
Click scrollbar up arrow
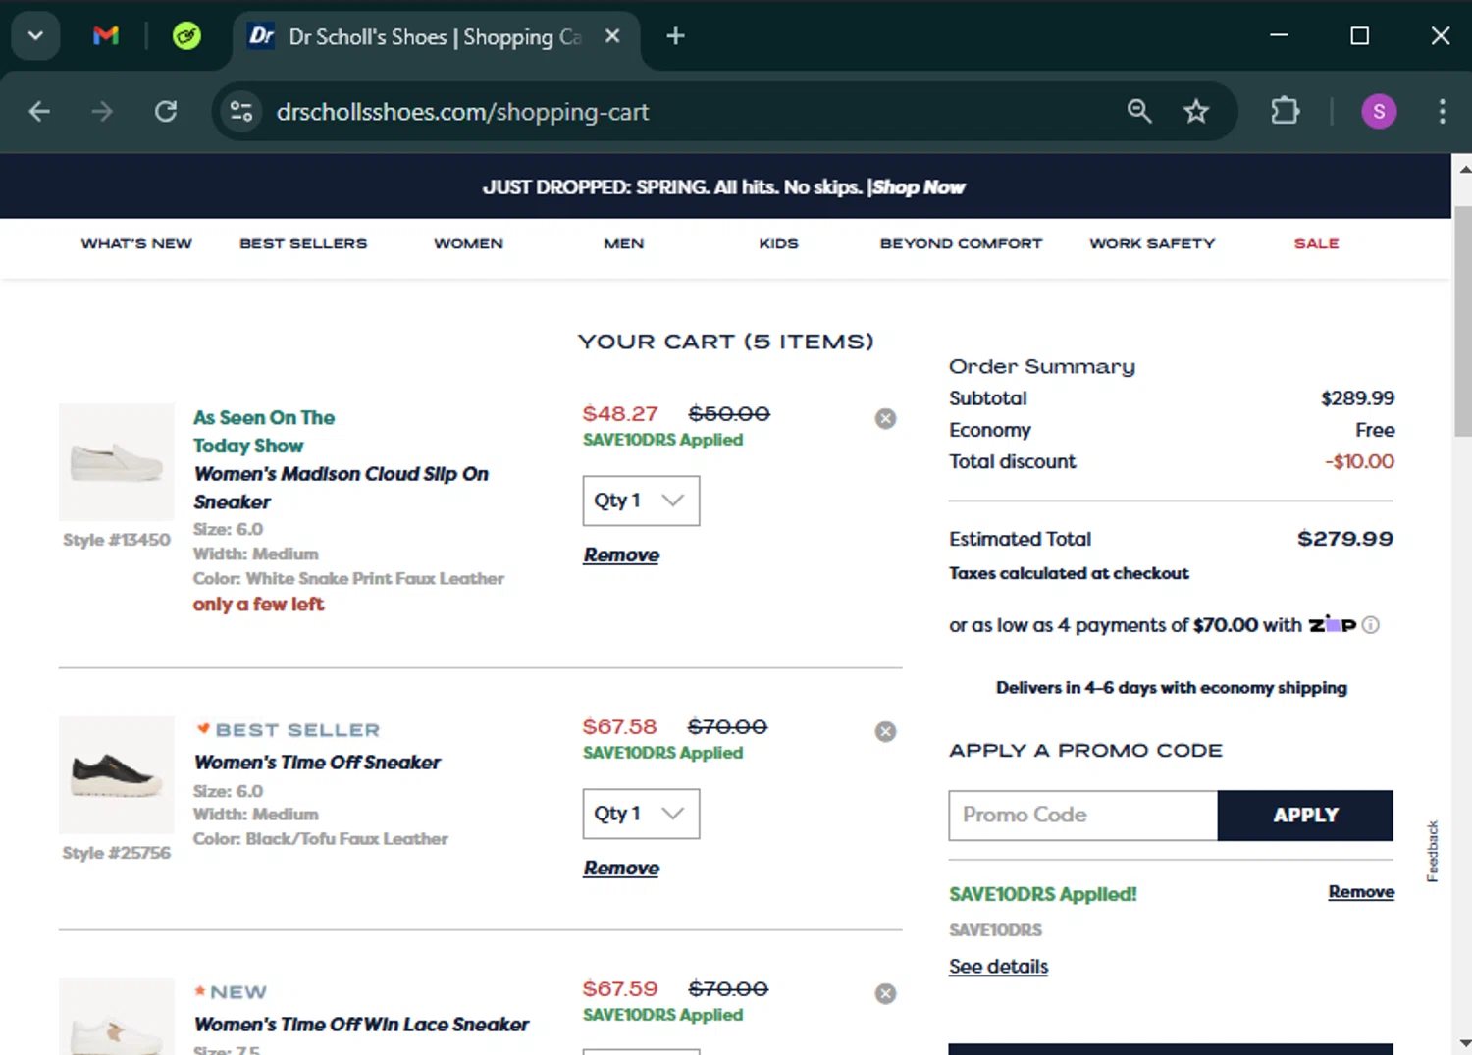point(1463,169)
